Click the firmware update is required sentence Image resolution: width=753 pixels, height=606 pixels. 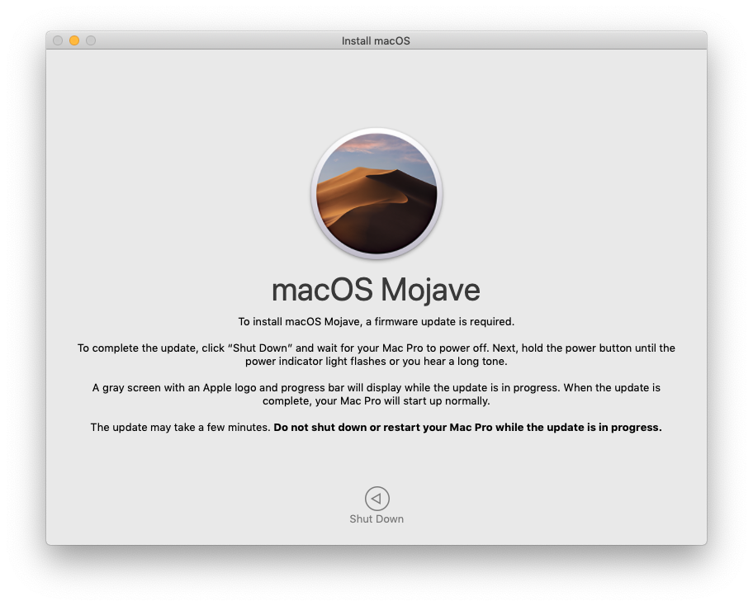376,322
